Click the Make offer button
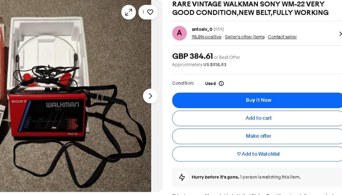The image size is (342, 195). point(258,136)
